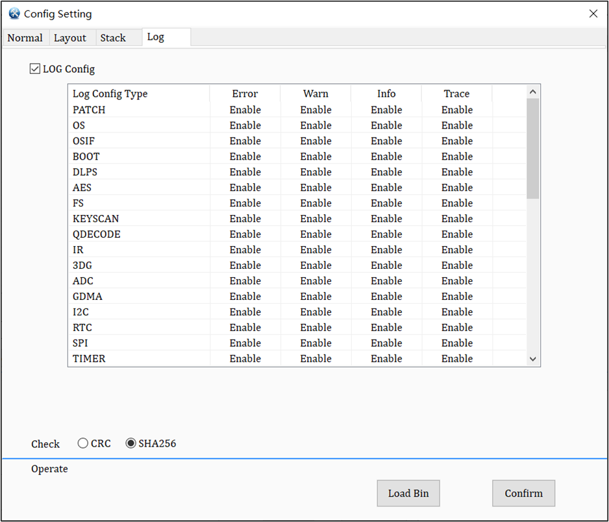The height and width of the screenshot is (522, 609).
Task: Click the Warn value for OS row
Action: (316, 125)
